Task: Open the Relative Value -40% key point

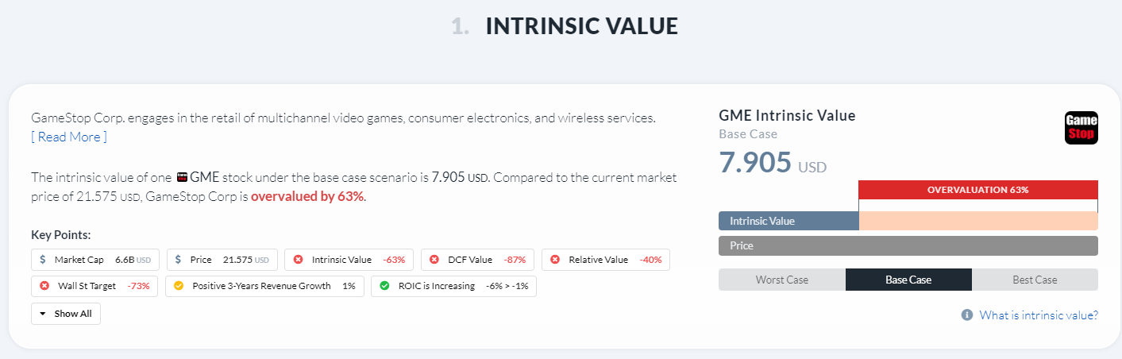Action: (606, 260)
